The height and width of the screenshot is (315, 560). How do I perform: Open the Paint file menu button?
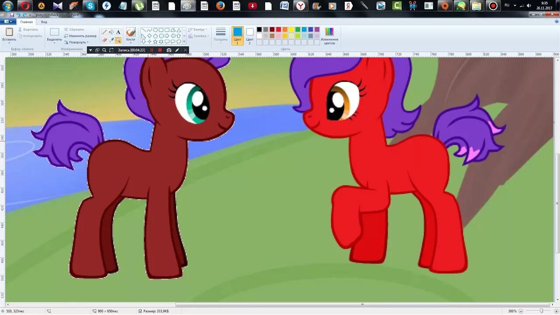8,21
